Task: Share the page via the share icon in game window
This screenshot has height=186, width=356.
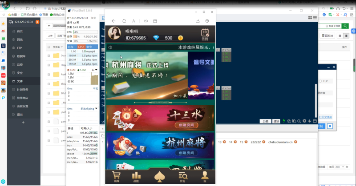Action: [x=198, y=21]
